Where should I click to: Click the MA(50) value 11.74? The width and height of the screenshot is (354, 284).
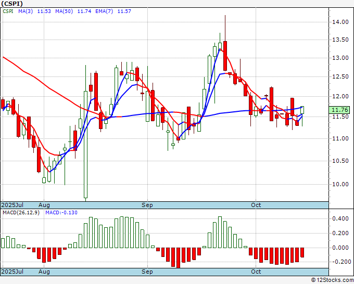[x=84, y=11]
